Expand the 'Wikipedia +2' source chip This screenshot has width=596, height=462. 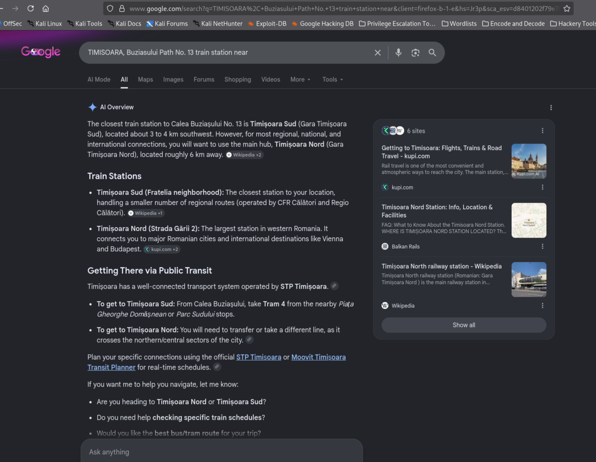tap(244, 155)
